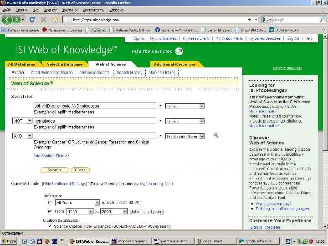Open the Advanced Search sub-tab

tap(94, 72)
